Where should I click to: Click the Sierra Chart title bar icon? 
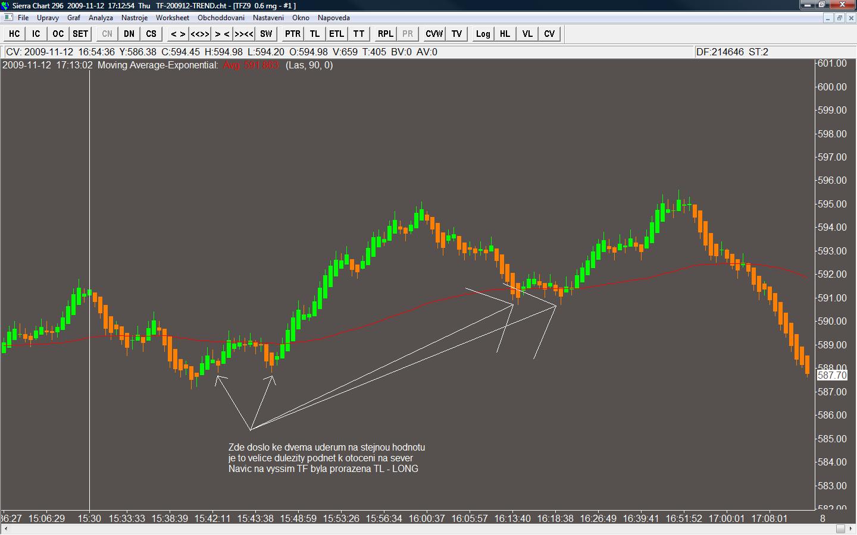(5, 5)
